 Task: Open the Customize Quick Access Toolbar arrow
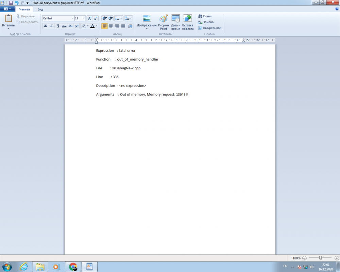pyautogui.click(x=28, y=3)
